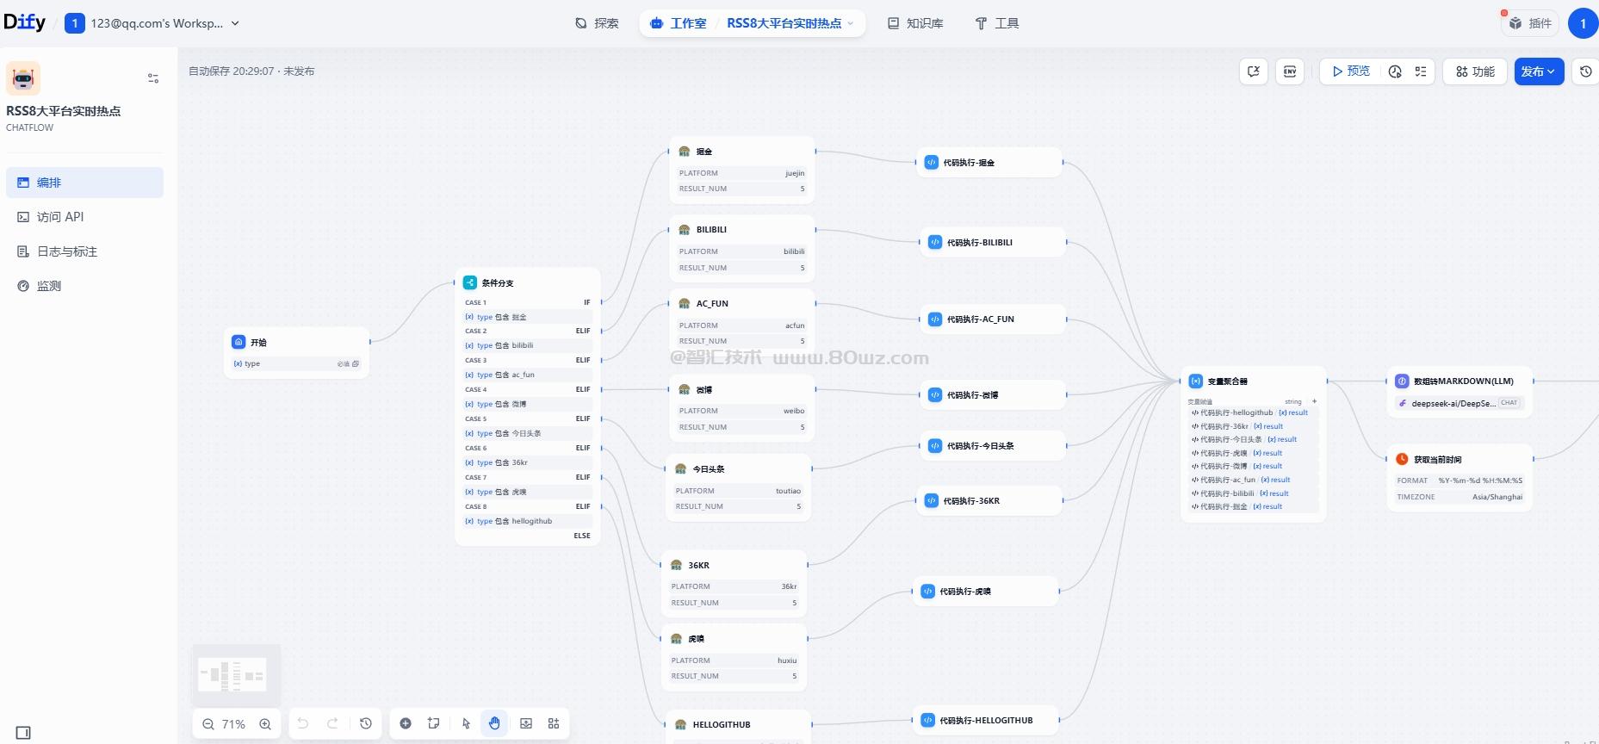Select the 虎嗅 tool node

click(734, 657)
